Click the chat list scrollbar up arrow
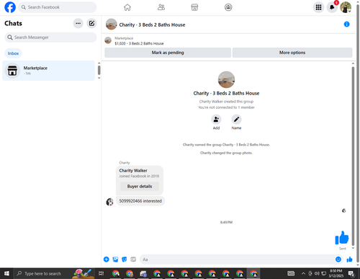This screenshot has height=279, width=360. tap(99, 63)
